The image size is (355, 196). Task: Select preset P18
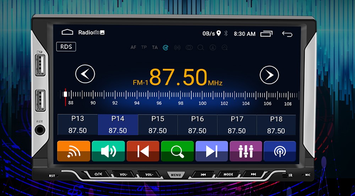[276, 125]
